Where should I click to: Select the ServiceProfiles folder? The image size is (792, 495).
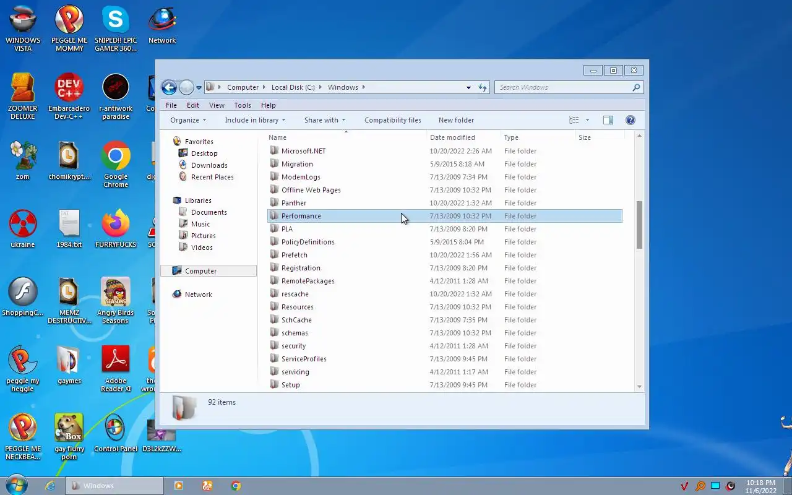click(304, 359)
